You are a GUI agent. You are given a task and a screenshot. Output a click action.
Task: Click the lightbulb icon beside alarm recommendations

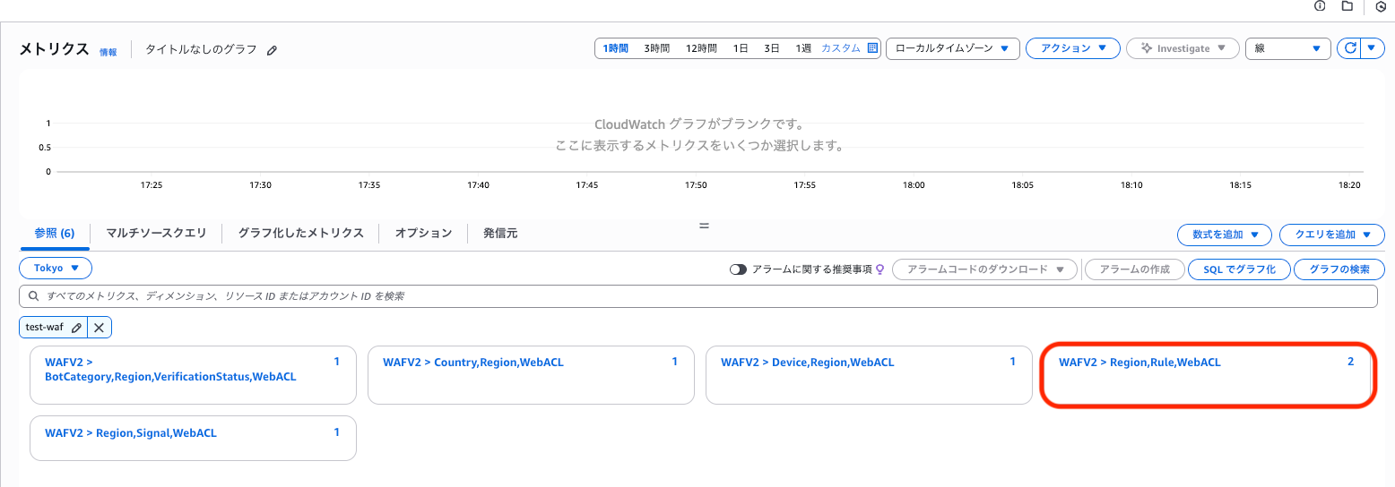tap(879, 269)
